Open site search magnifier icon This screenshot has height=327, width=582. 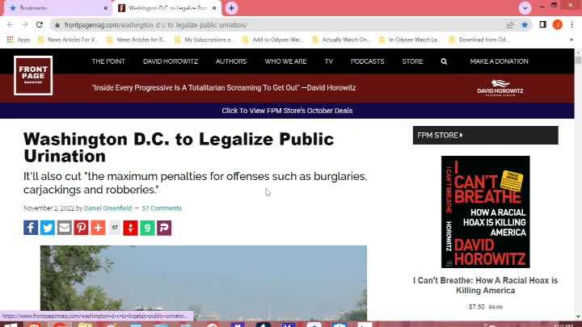point(444,61)
